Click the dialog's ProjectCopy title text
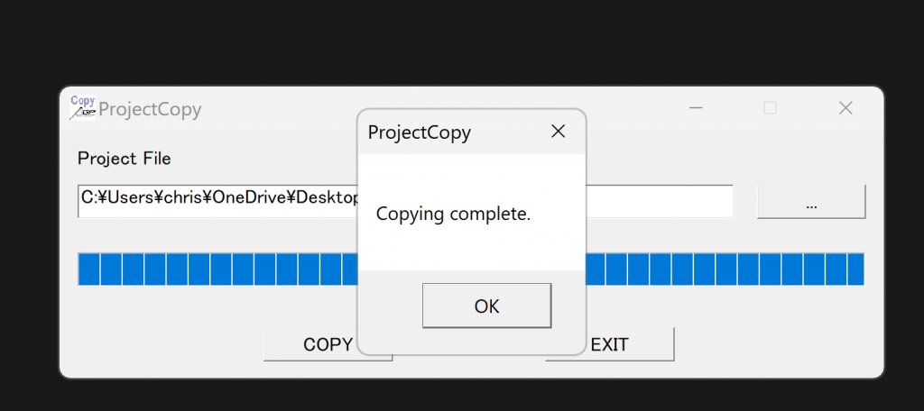Viewport: 924px width, 411px height. 419,132
